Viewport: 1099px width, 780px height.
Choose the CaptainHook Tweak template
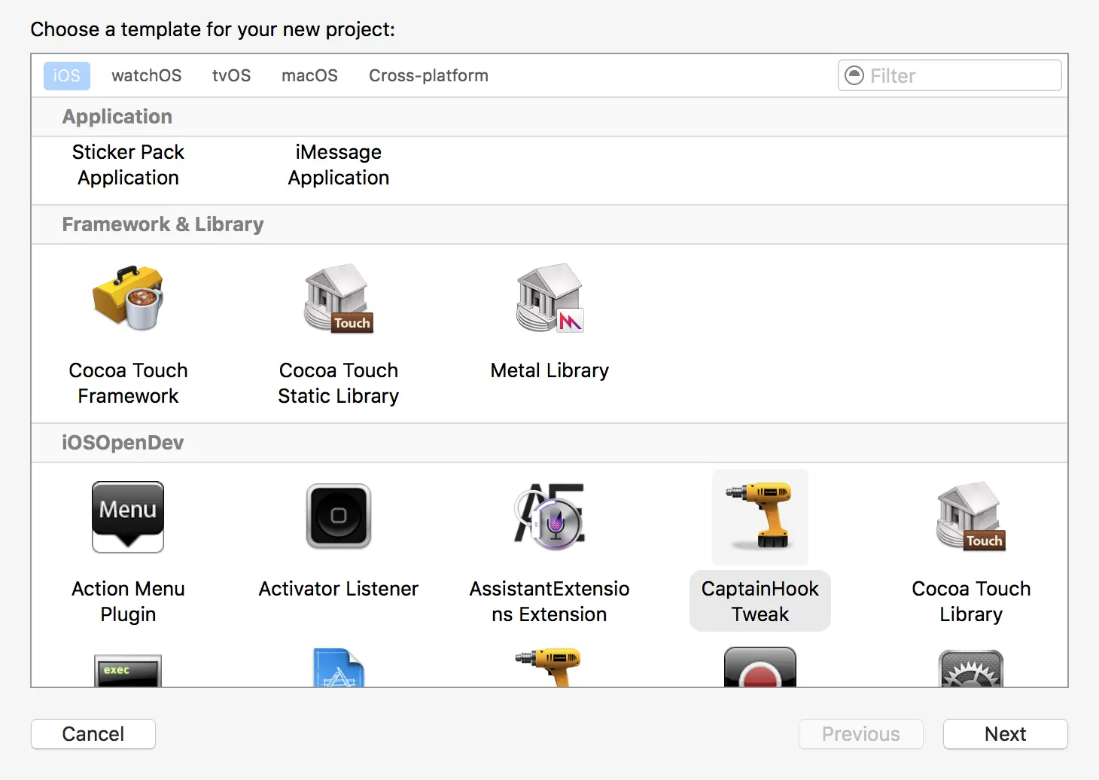click(x=760, y=550)
